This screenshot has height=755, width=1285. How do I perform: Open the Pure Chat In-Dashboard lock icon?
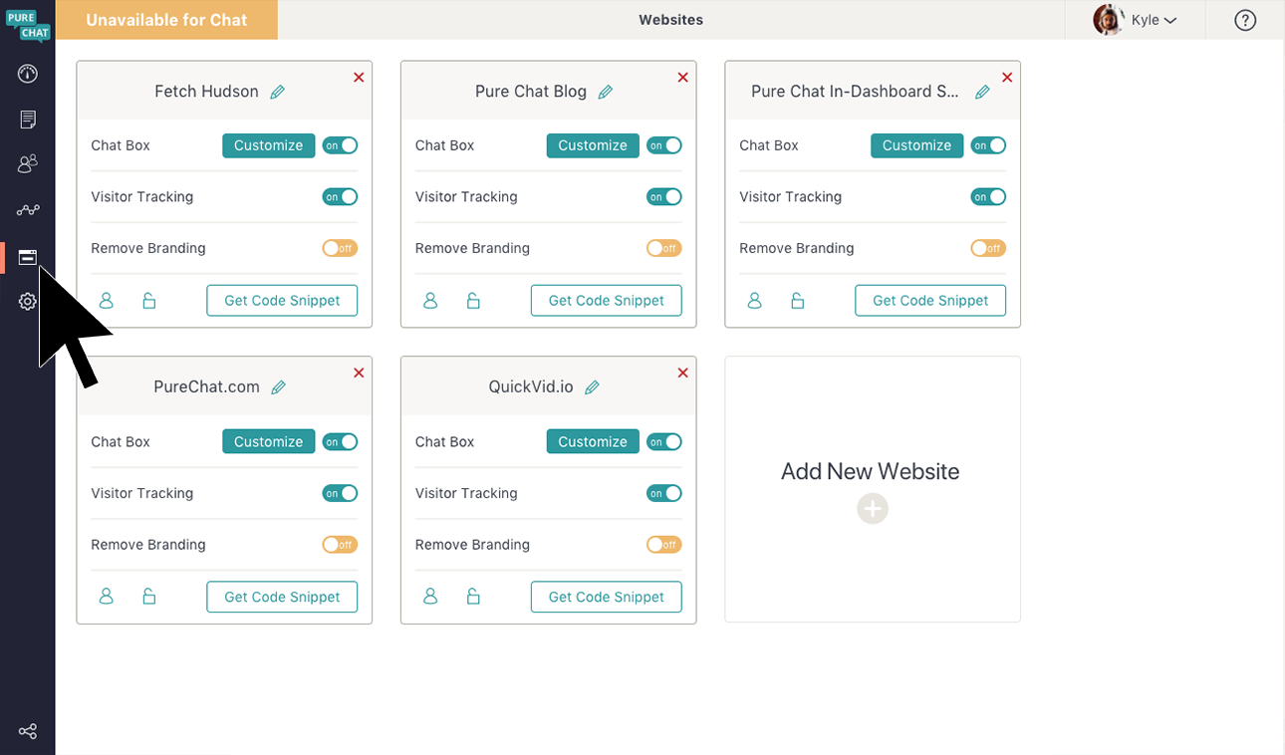798,300
